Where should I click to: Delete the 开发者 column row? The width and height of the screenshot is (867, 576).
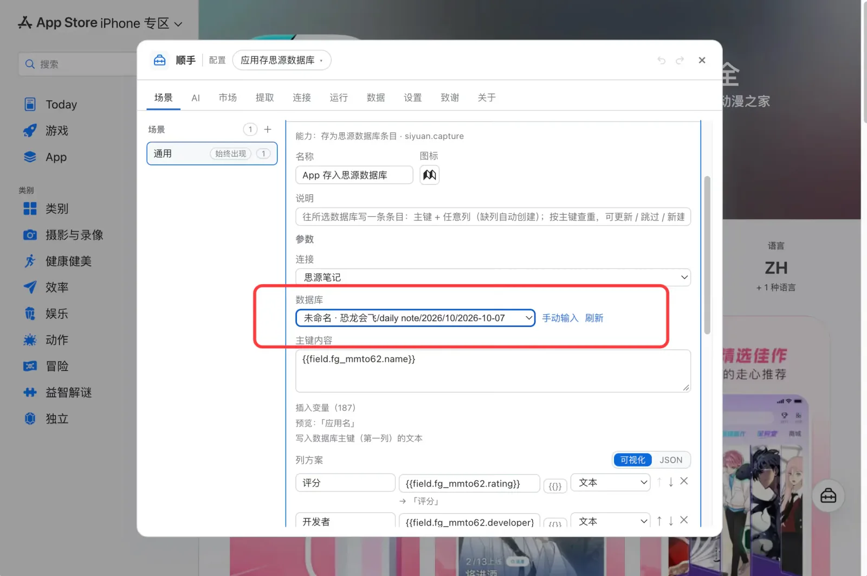point(684,520)
